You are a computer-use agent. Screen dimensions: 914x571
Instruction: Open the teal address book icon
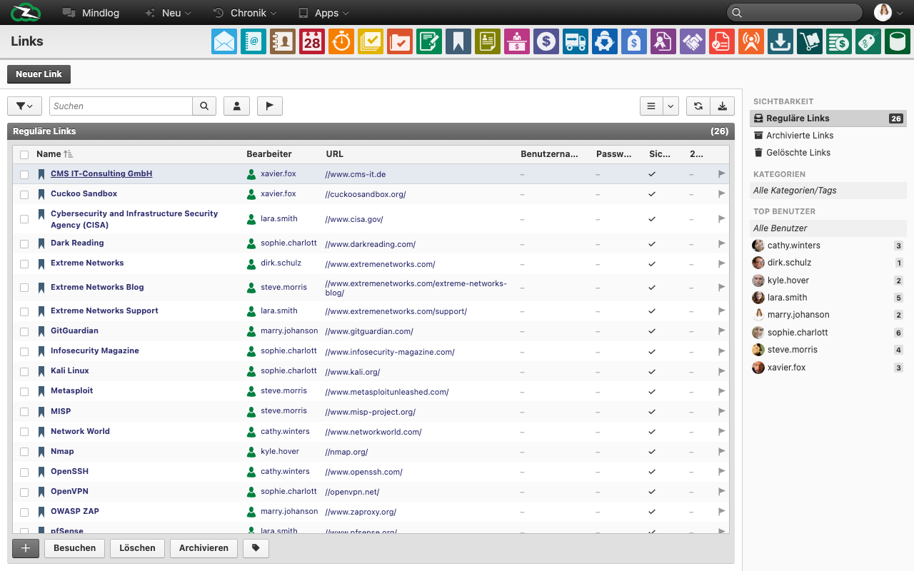pos(253,41)
